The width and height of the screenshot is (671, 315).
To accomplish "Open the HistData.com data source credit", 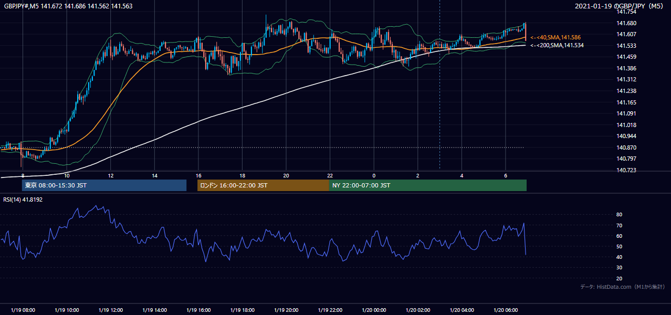I will 623,287.
